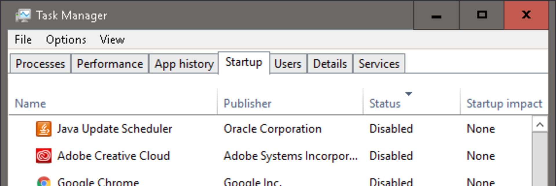Open the View menu
The height and width of the screenshot is (186, 556).
click(x=112, y=40)
